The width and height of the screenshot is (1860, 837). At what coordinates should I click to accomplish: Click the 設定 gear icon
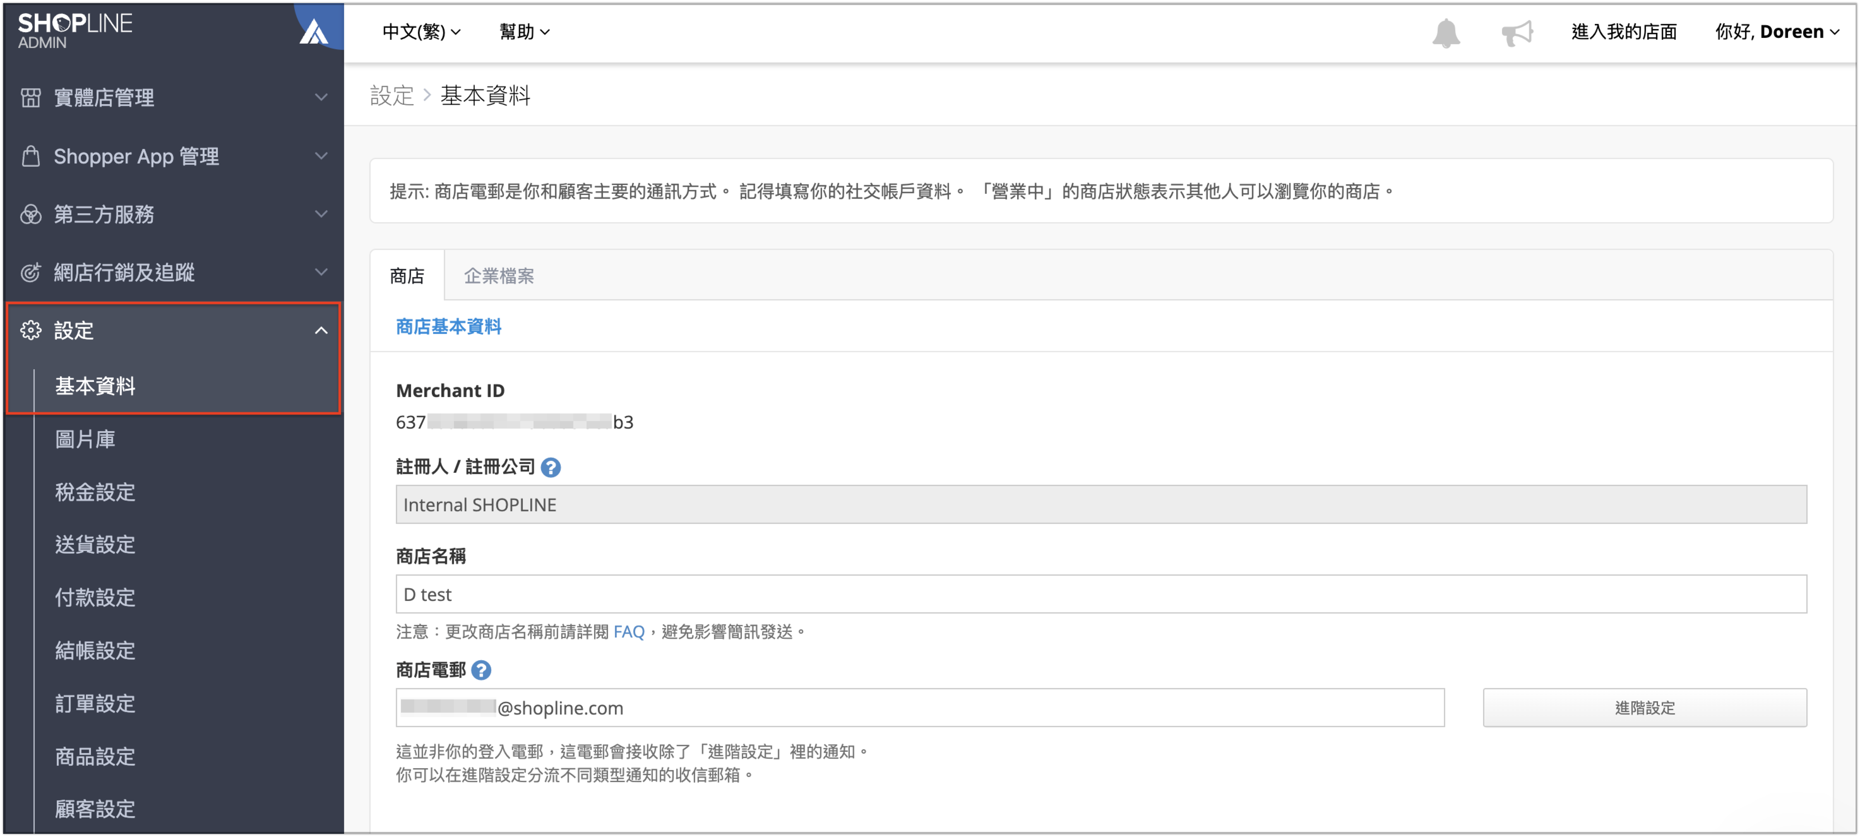[30, 330]
